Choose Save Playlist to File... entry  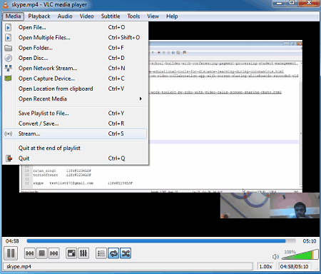(x=75, y=113)
